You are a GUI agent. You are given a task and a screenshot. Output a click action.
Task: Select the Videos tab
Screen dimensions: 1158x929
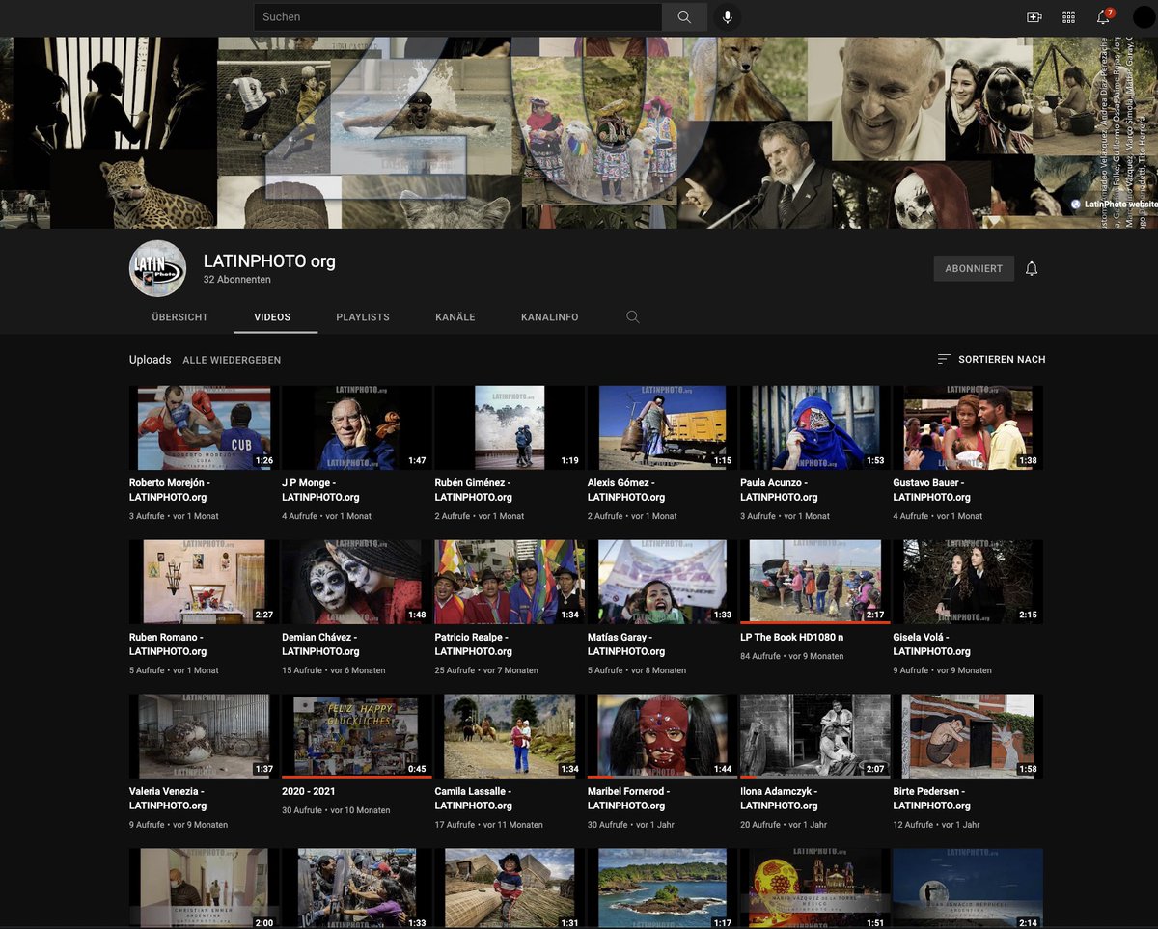click(272, 316)
